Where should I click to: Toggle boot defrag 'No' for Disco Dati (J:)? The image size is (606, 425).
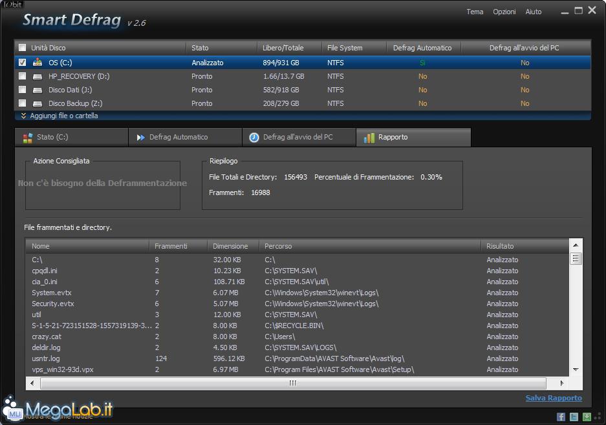pos(525,90)
